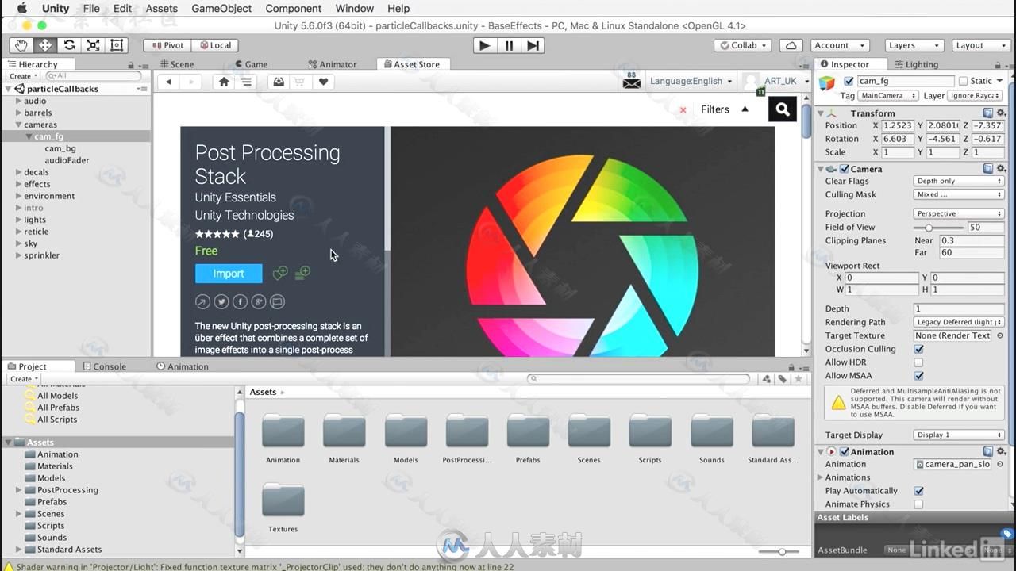Open the Component menu

pyautogui.click(x=294, y=8)
